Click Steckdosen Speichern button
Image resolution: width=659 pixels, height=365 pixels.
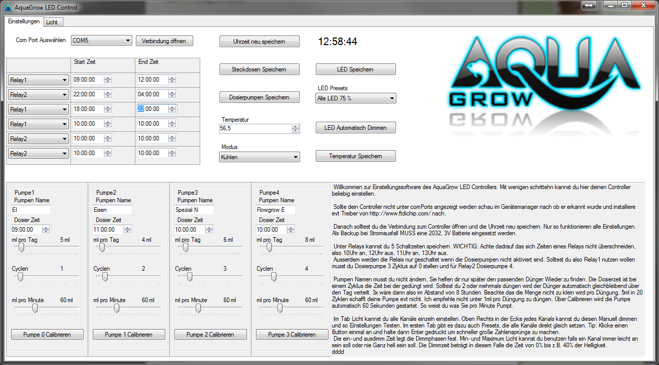click(260, 69)
